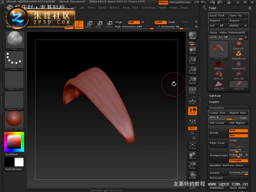
Task: Select the cloth_03 tool thumbnail
Action: click(x=218, y=85)
